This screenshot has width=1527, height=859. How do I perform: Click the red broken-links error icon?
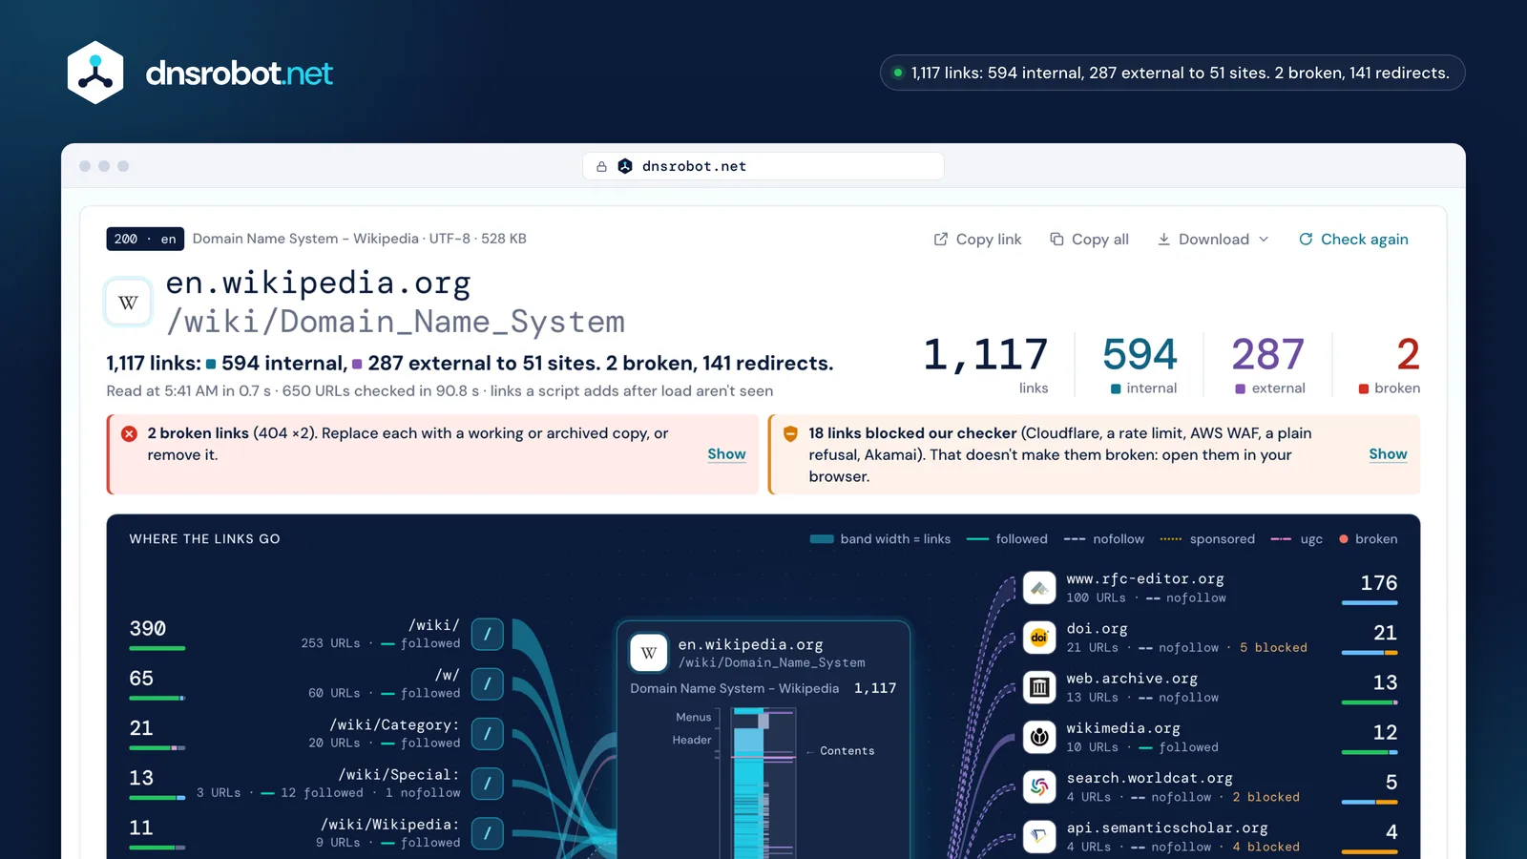tap(129, 433)
